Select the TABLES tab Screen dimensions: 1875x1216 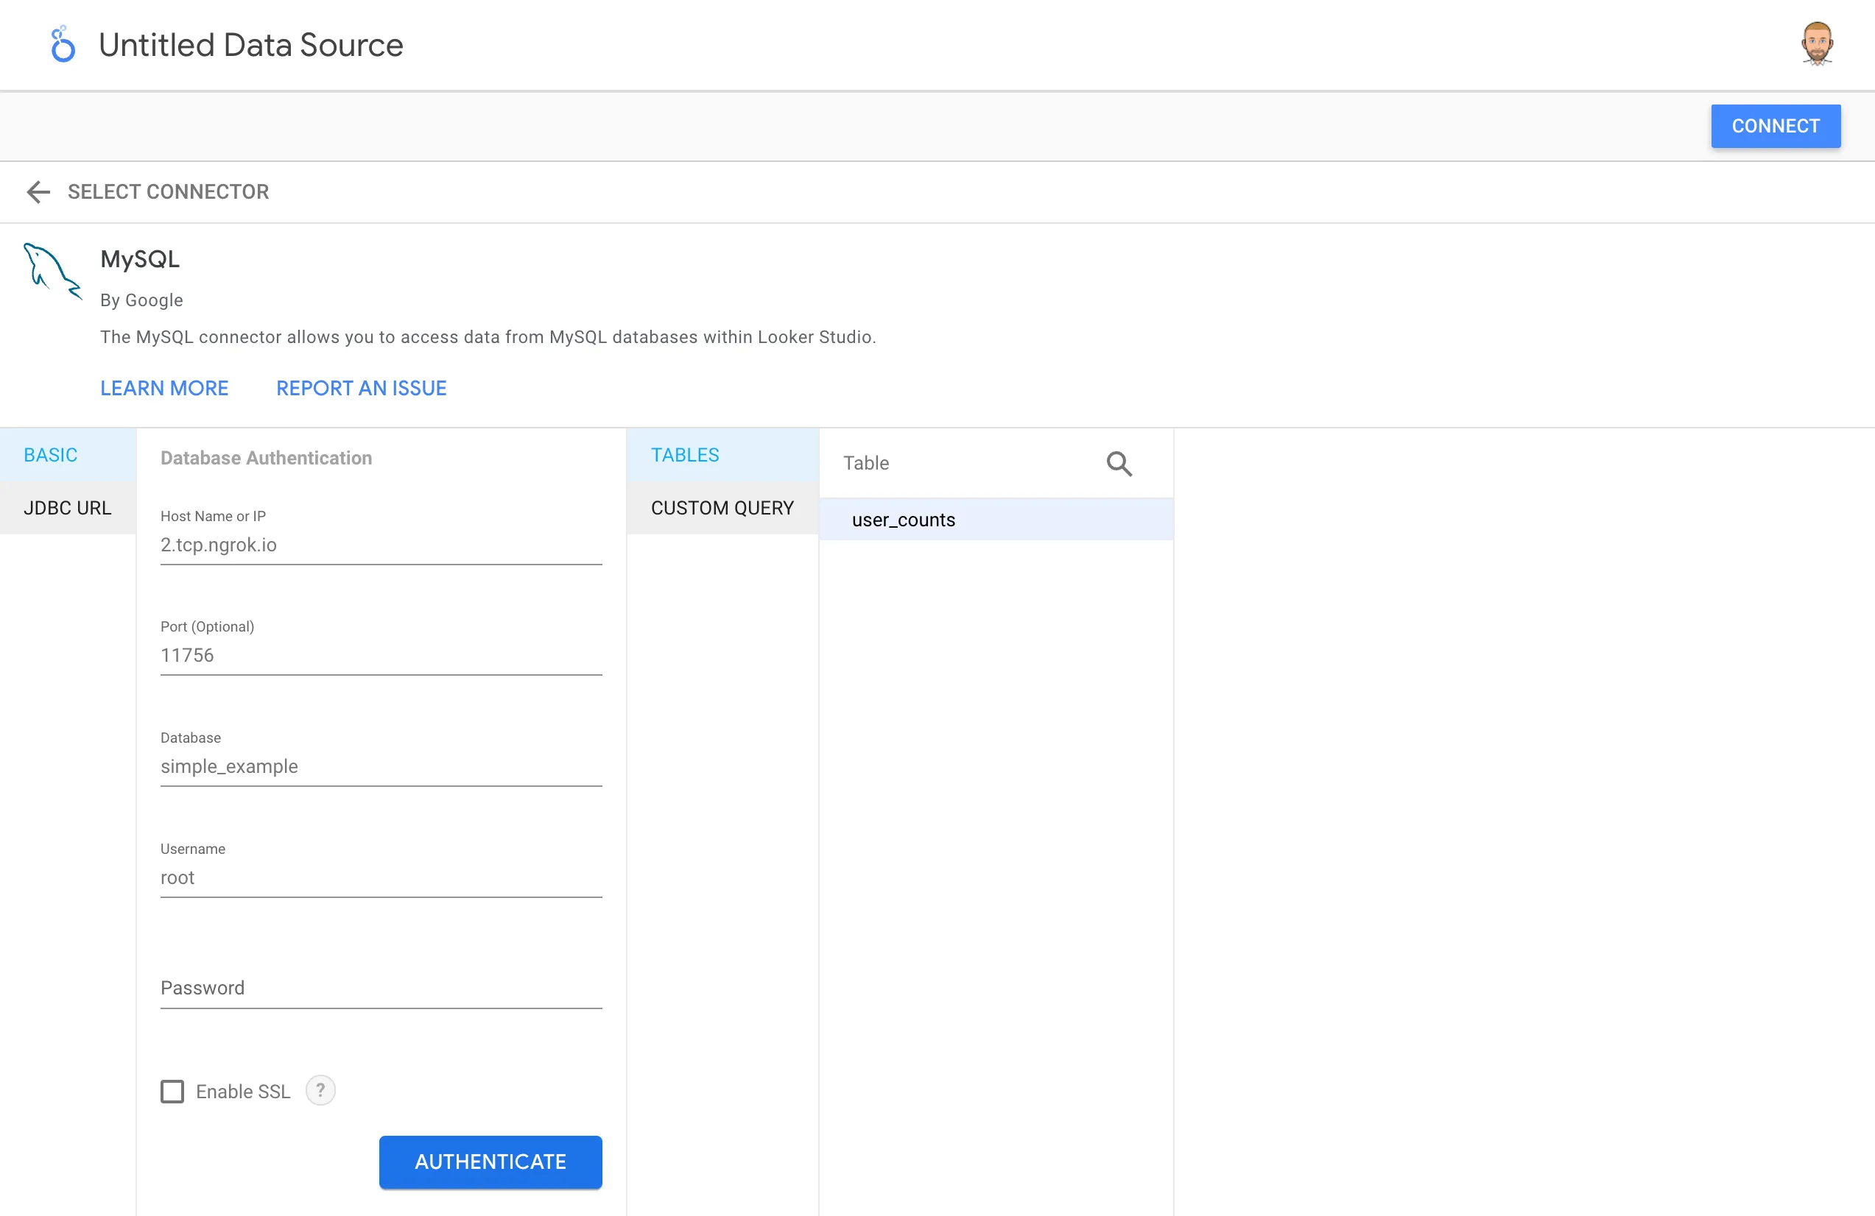click(x=685, y=455)
